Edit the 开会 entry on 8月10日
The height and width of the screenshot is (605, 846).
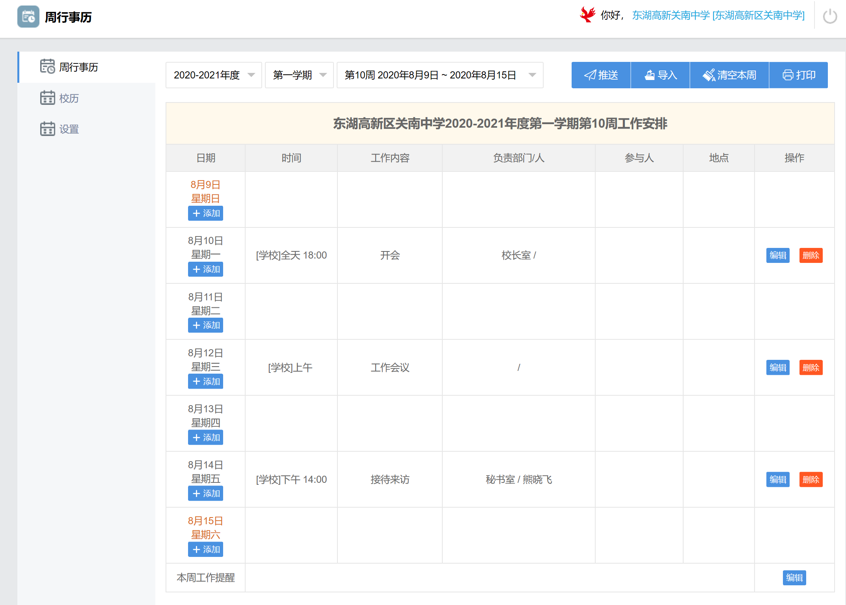click(777, 255)
